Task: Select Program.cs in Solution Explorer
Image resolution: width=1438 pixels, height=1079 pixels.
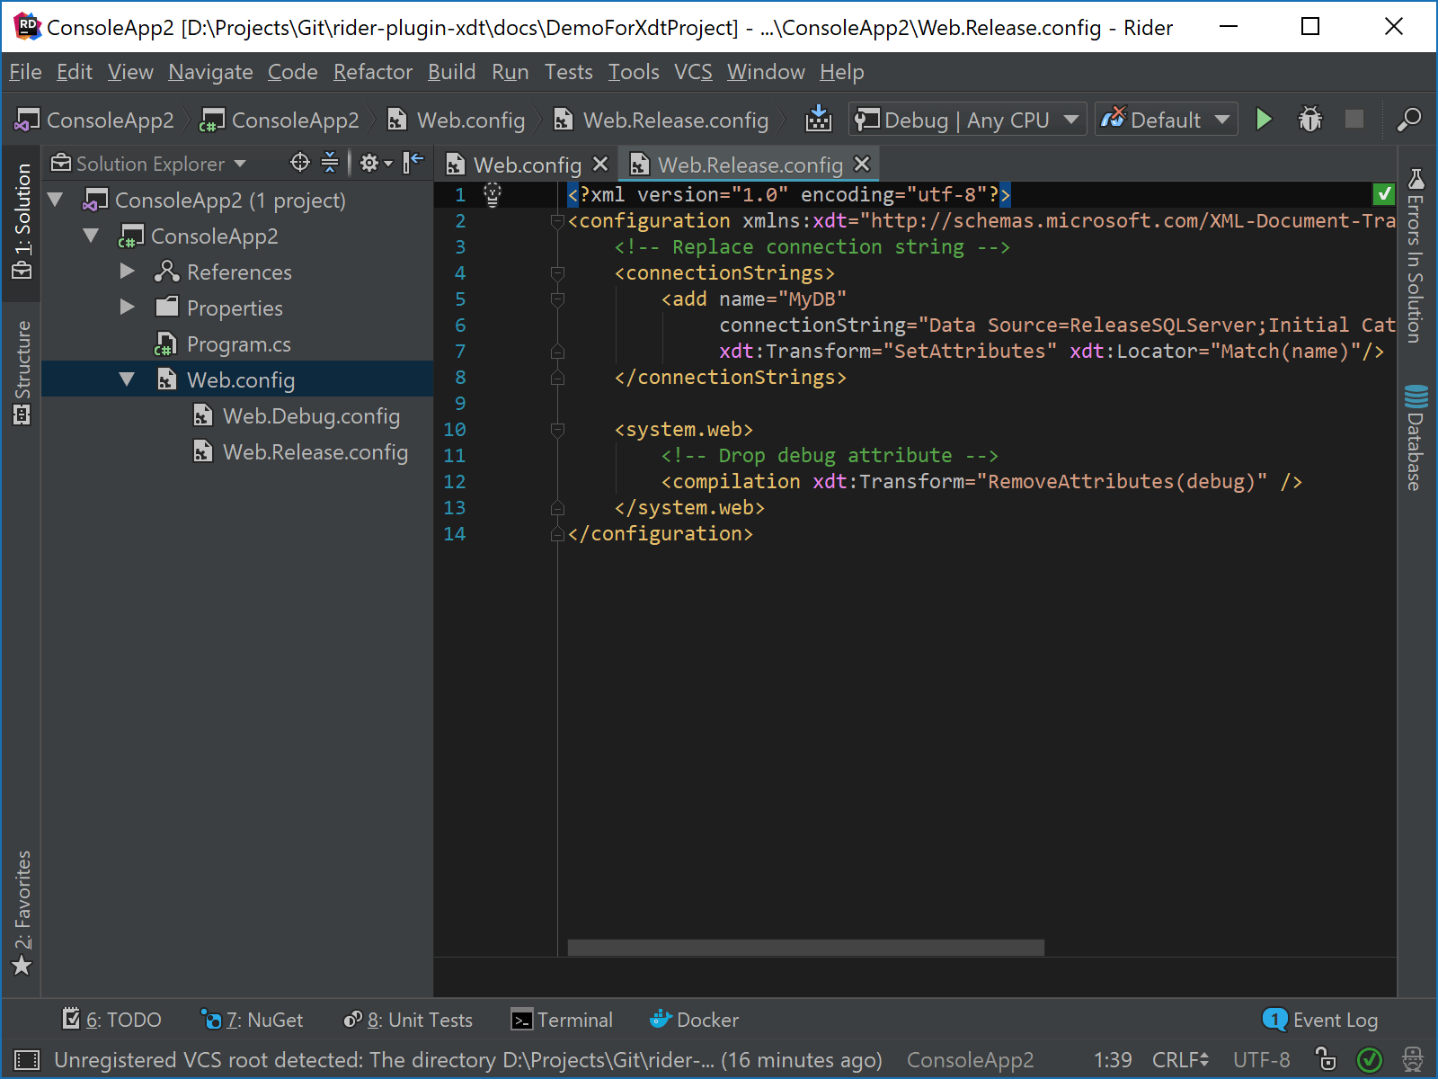Action: [x=238, y=344]
